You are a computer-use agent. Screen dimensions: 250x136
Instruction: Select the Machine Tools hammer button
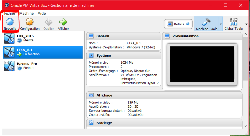tap(206, 24)
